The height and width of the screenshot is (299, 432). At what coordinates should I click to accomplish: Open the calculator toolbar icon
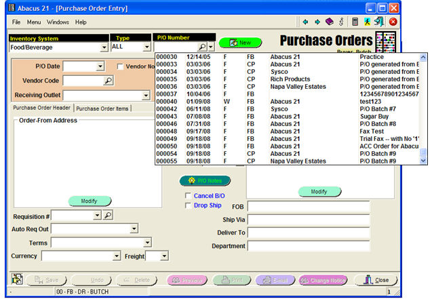click(x=355, y=22)
